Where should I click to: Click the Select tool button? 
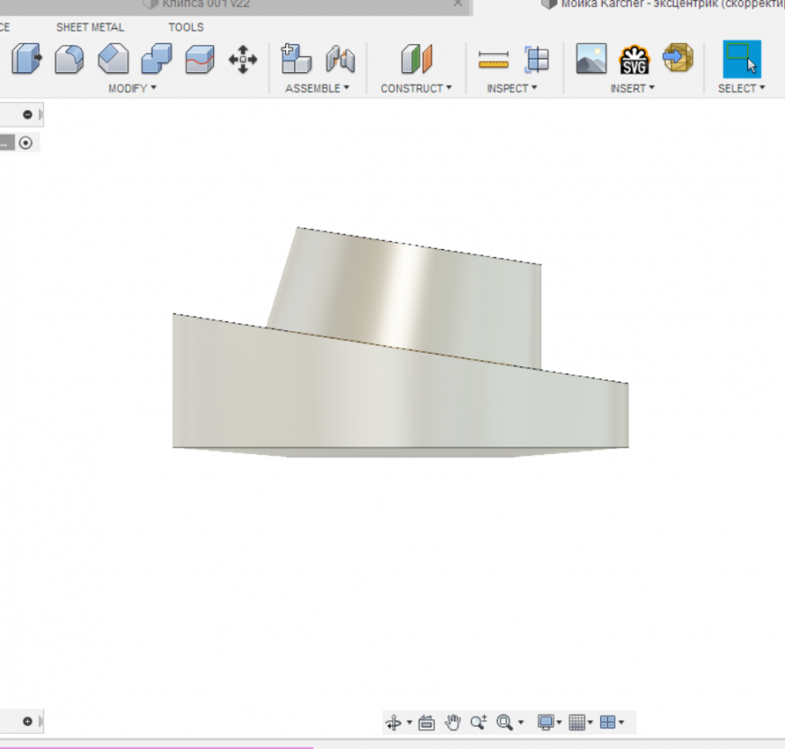click(742, 59)
